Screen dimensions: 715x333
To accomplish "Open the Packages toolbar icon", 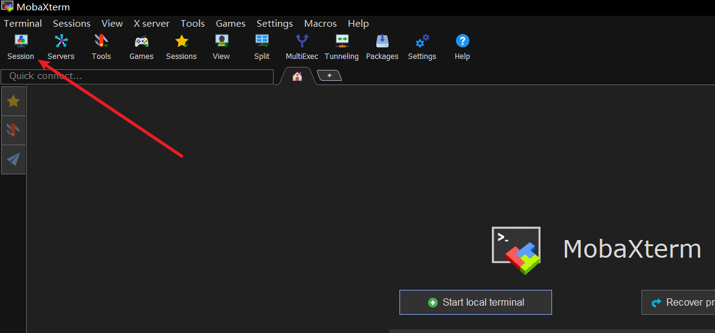I will coord(382,47).
